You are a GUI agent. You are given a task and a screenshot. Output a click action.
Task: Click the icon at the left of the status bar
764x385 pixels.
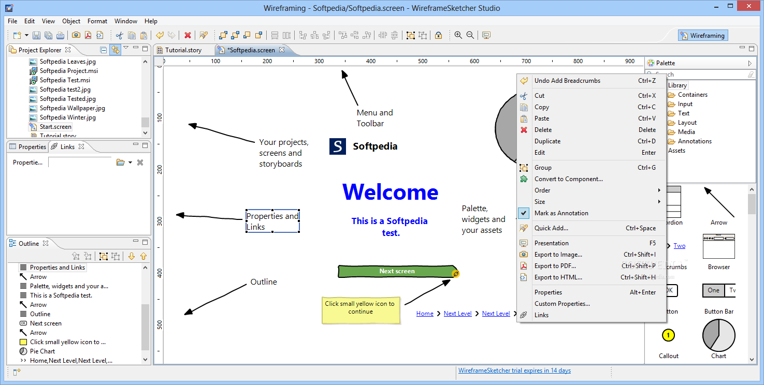point(17,371)
